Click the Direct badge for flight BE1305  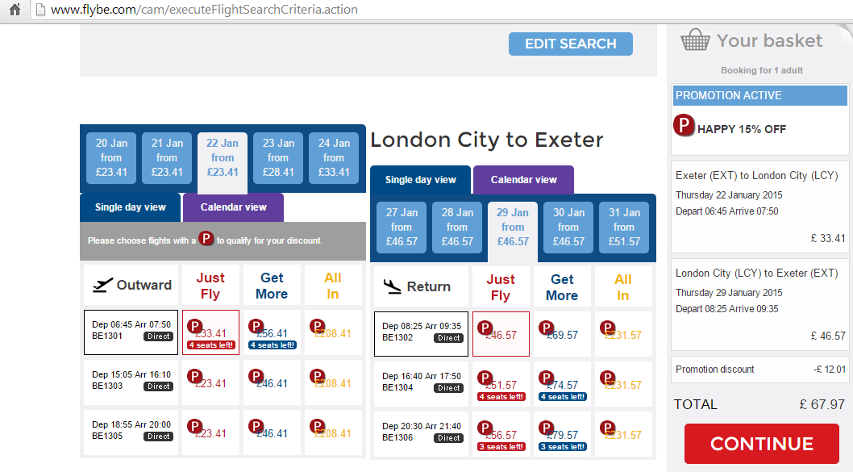click(x=158, y=436)
